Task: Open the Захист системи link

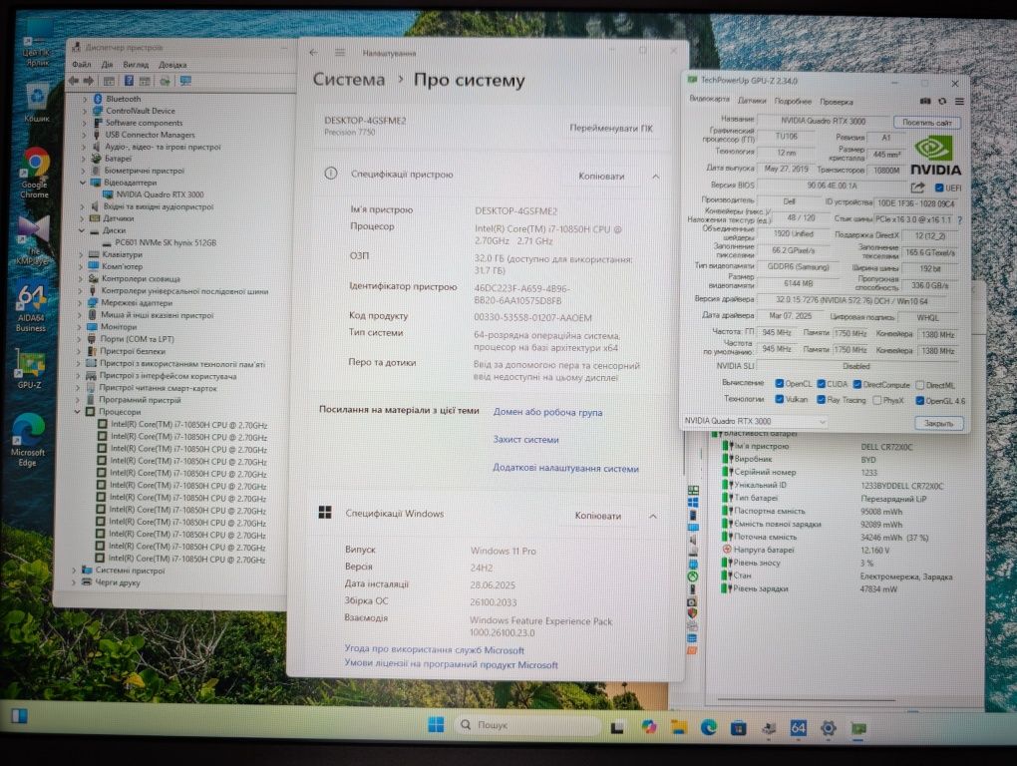Action: [x=525, y=439]
